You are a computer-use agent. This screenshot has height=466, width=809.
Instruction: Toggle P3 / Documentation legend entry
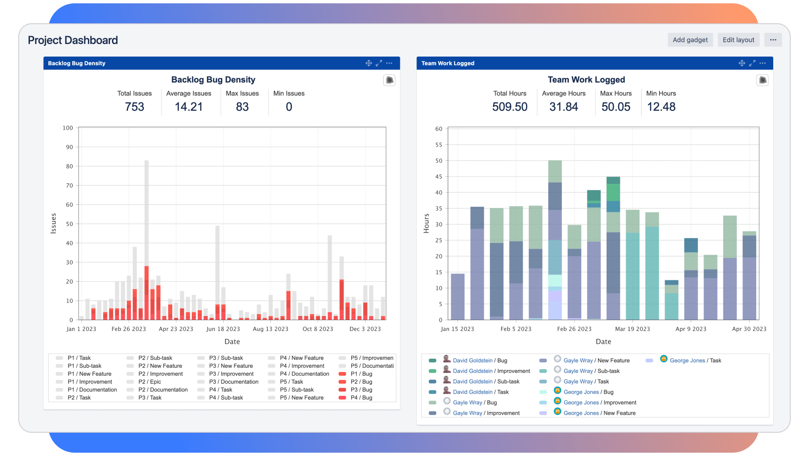coord(228,382)
